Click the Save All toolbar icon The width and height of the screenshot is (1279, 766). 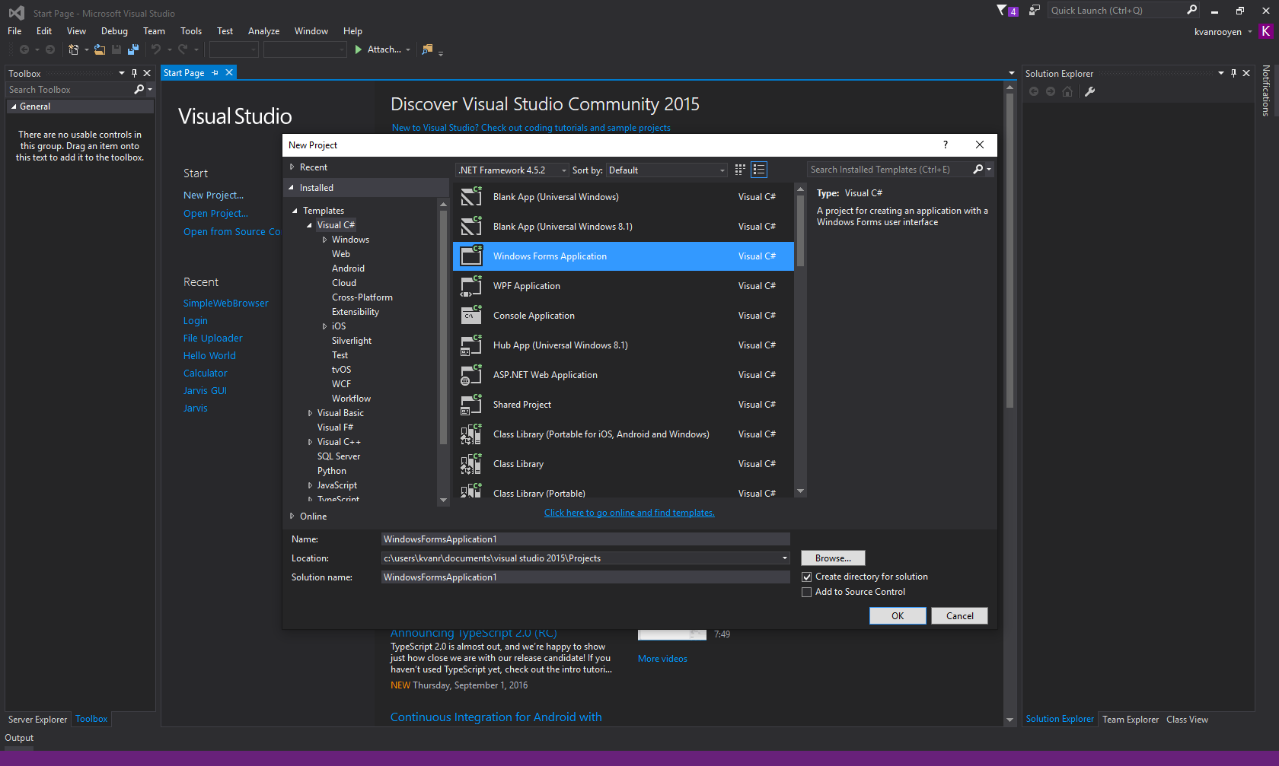[133, 49]
